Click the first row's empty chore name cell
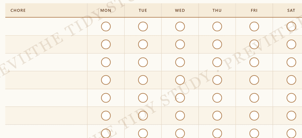Screen dimensions: 302x138 pyautogui.click(x=46, y=27)
